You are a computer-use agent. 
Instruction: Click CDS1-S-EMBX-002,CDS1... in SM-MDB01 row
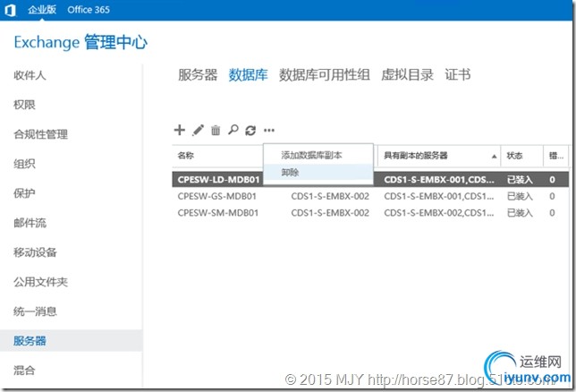coord(438,213)
